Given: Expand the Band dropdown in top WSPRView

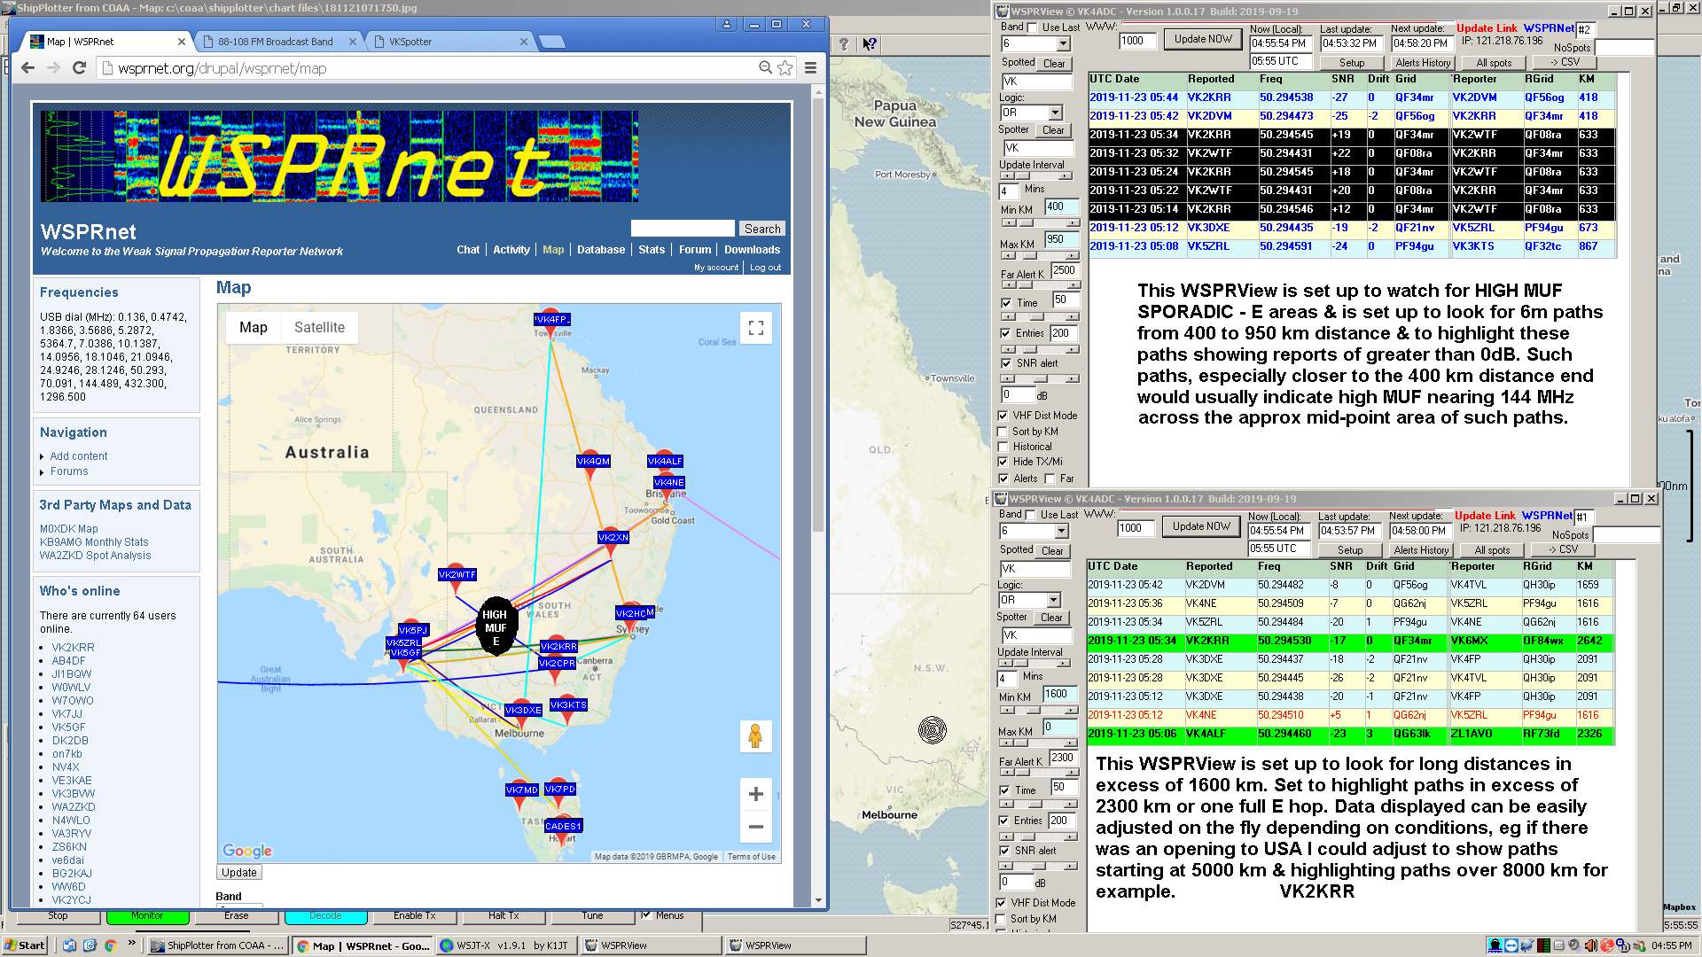Looking at the screenshot, I should 1063,44.
